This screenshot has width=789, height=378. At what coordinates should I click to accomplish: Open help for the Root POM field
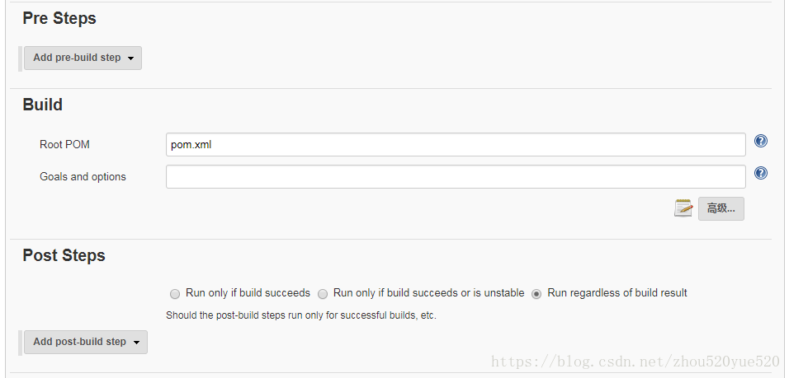[761, 141]
